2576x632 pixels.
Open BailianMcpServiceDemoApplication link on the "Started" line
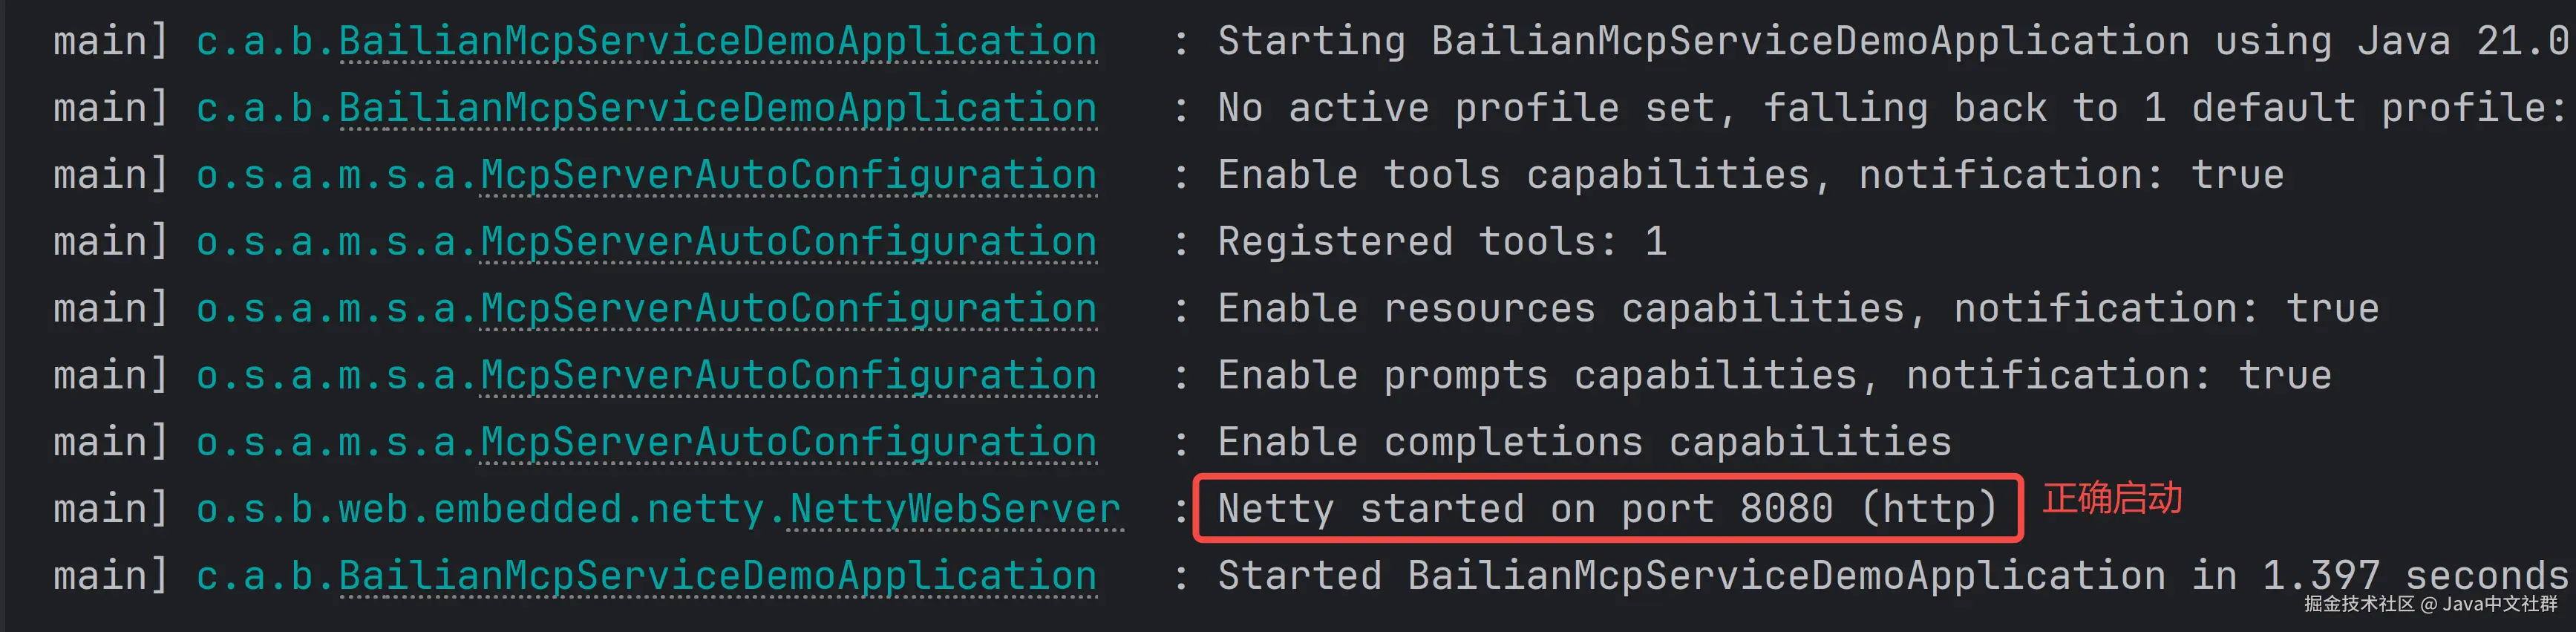click(x=718, y=577)
